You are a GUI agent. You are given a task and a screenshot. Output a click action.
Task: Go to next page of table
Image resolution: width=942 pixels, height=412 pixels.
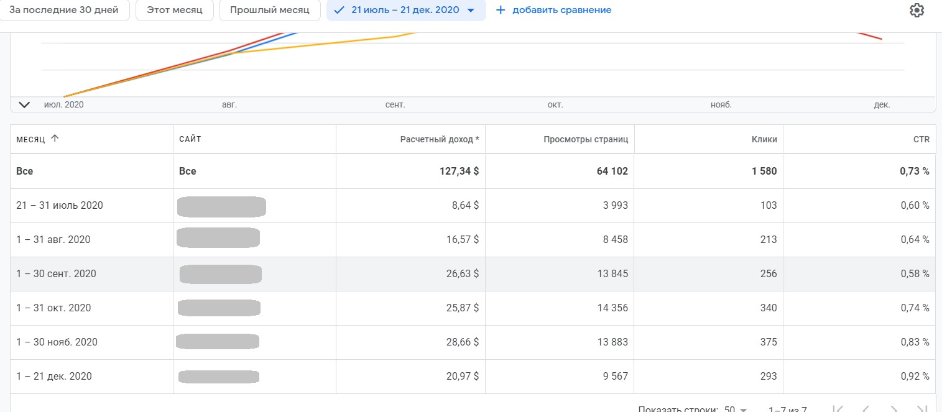(x=894, y=409)
